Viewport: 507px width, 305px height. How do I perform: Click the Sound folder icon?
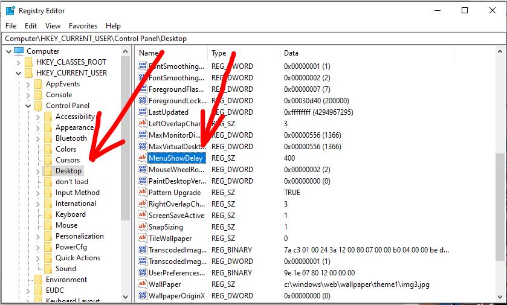click(x=48, y=269)
